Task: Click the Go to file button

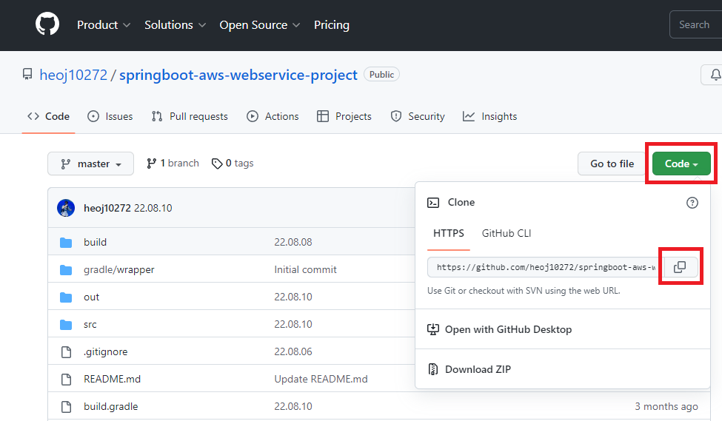Action: click(612, 164)
